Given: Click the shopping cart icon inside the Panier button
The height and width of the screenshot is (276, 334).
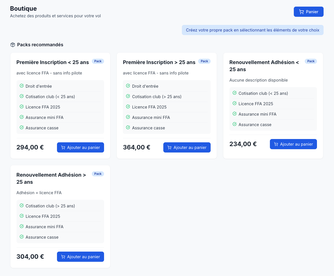Looking at the screenshot, I should pos(301,11).
